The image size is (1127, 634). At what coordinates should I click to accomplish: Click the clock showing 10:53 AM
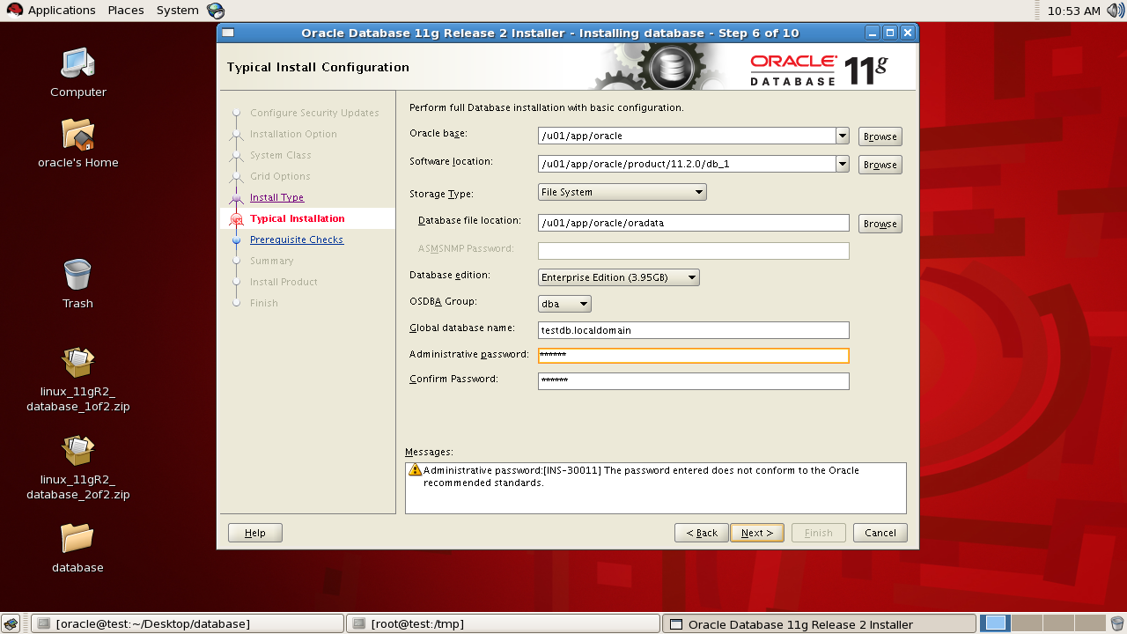(1074, 11)
